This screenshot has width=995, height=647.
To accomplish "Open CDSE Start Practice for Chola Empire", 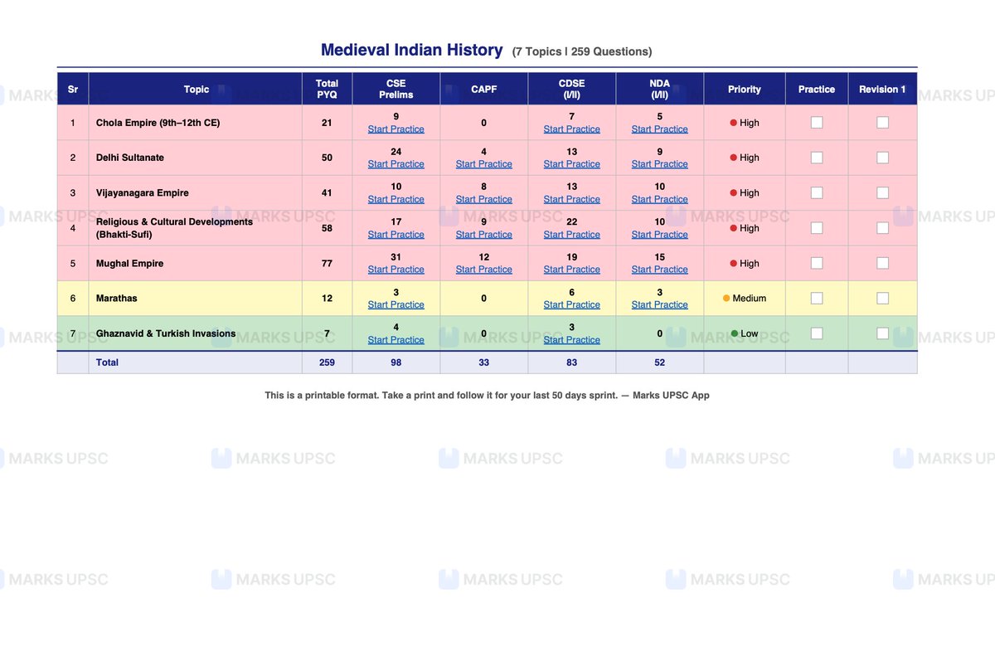I will pos(572,129).
